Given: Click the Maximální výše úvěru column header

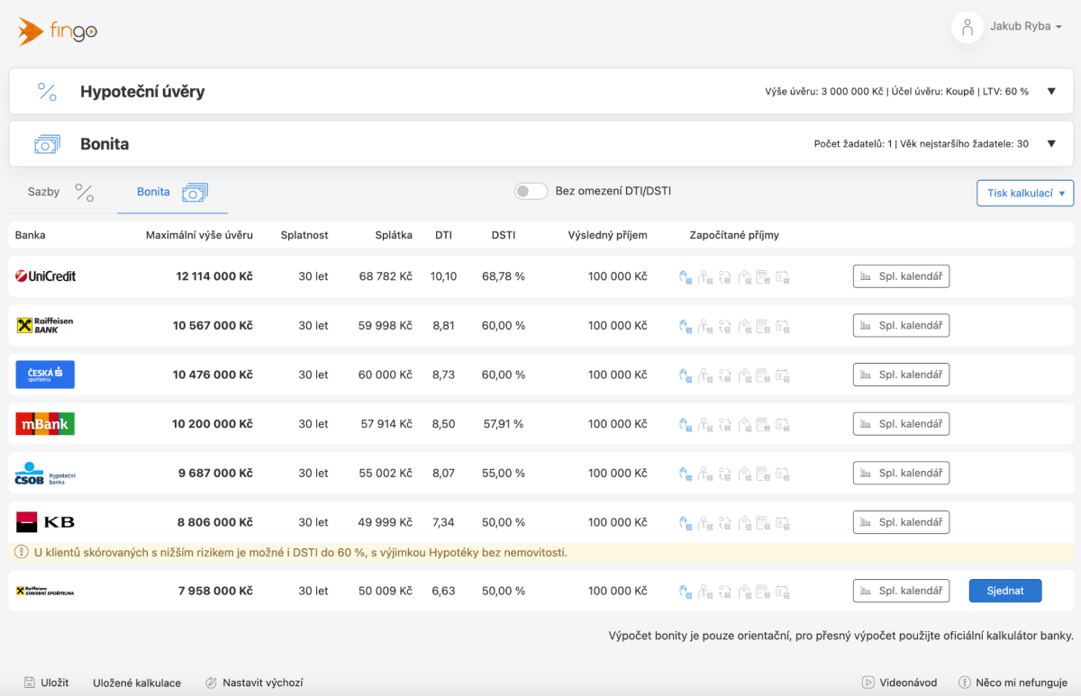Looking at the screenshot, I should point(199,235).
